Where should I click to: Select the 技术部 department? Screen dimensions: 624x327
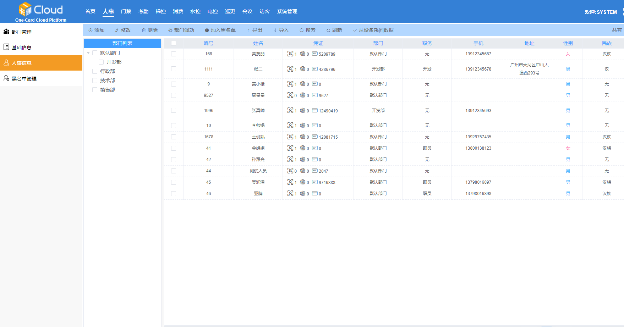(x=108, y=81)
